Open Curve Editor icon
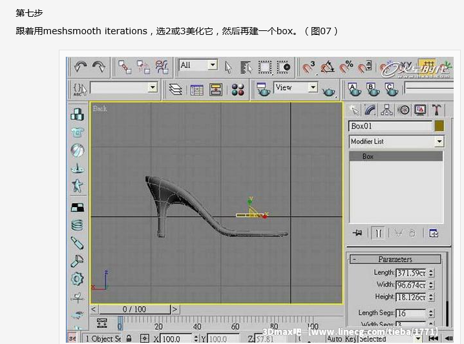This screenshot has width=464, height=344. point(197,90)
